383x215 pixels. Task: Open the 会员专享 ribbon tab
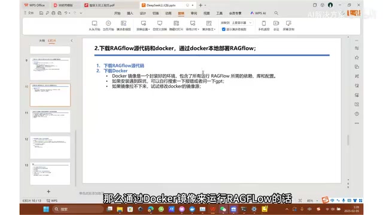point(235,13)
